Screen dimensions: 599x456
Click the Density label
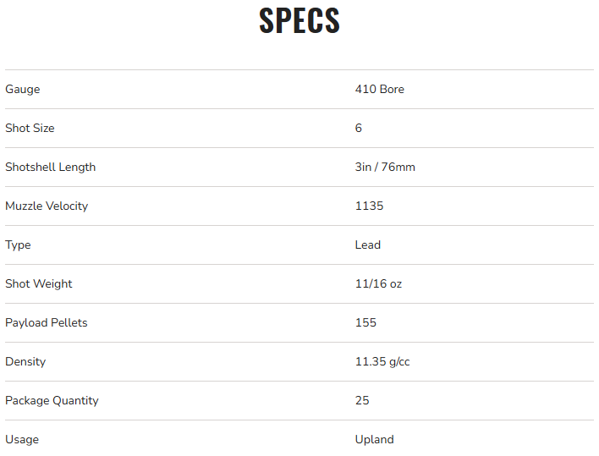(25, 361)
